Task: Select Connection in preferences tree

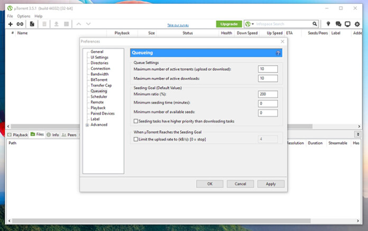Action: (x=100, y=69)
